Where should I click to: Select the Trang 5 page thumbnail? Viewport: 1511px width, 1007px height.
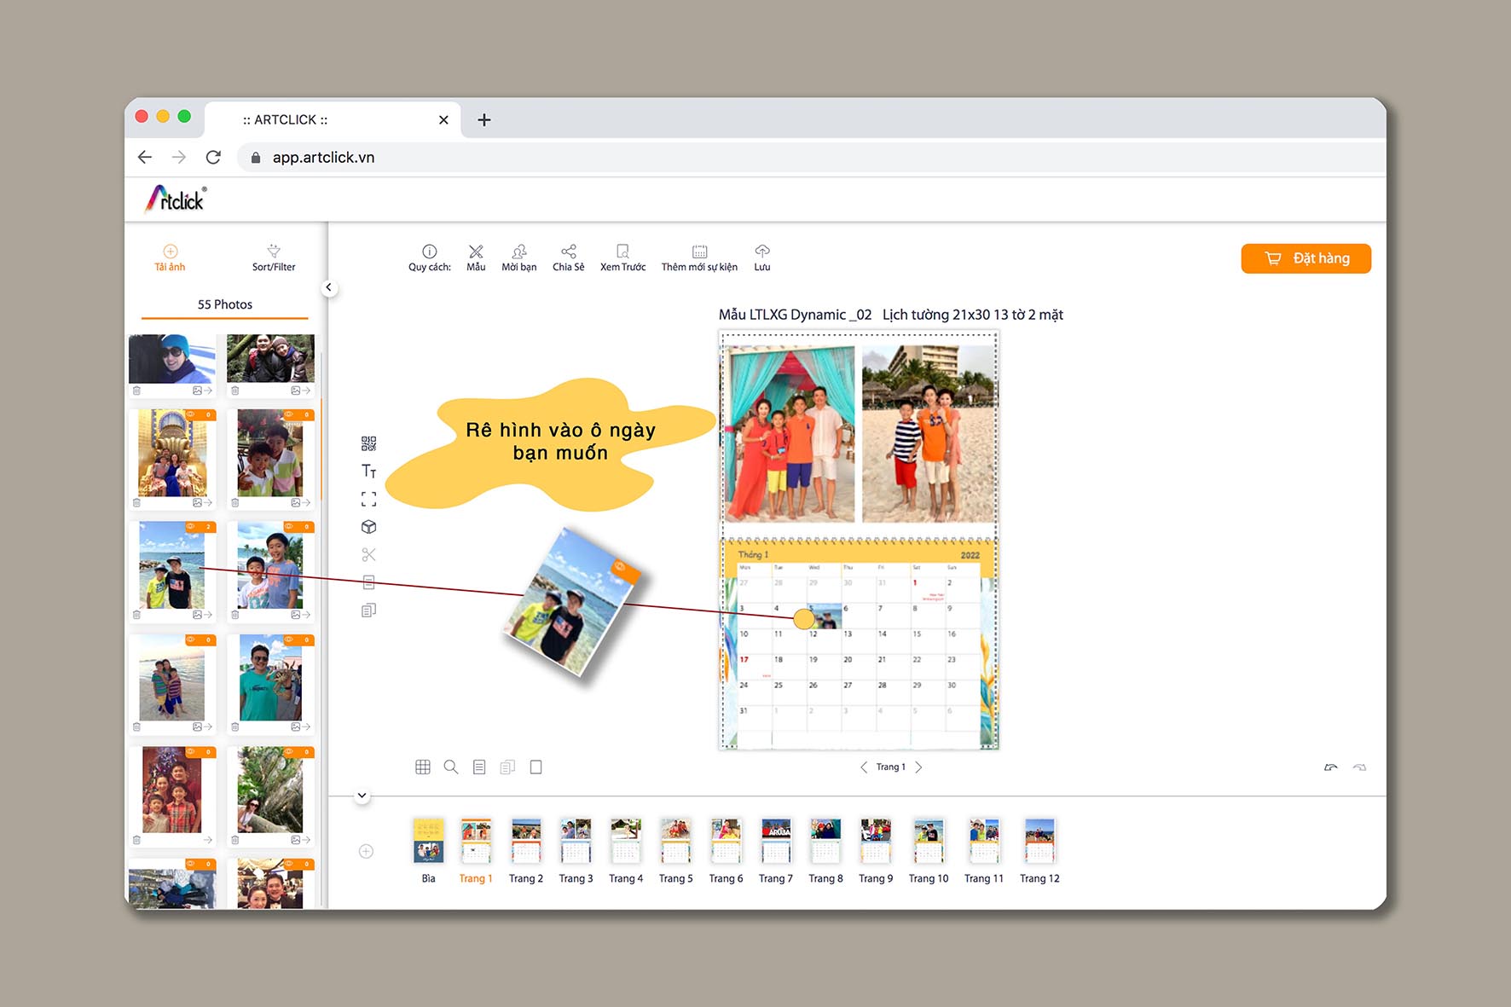click(675, 840)
